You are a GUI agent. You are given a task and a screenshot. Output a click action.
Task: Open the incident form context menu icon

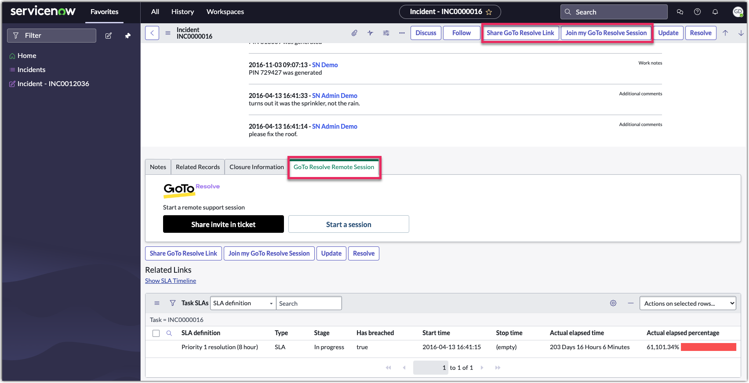pos(168,33)
